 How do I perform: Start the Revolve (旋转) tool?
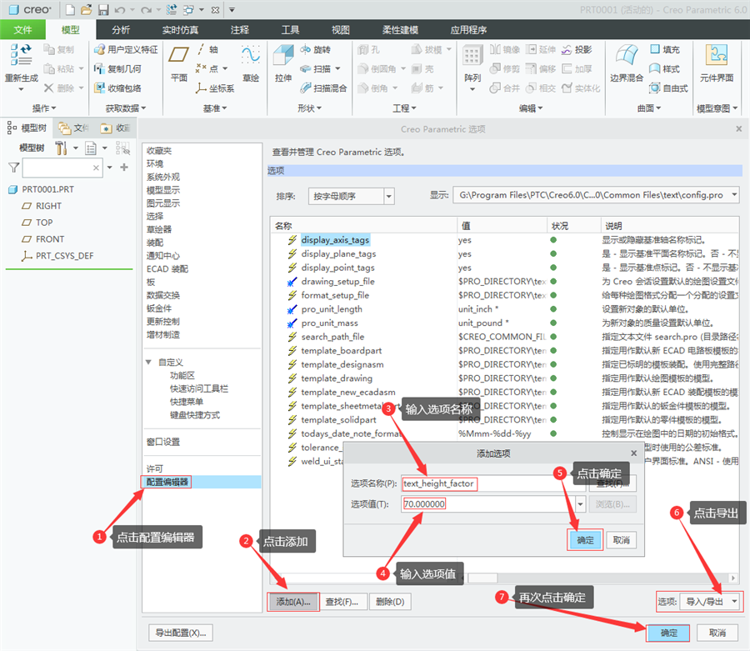(315, 49)
